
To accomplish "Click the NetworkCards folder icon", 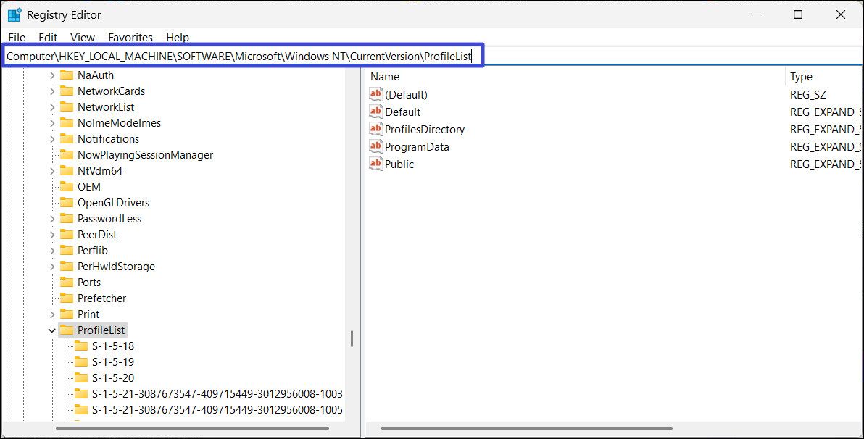I will (x=67, y=91).
